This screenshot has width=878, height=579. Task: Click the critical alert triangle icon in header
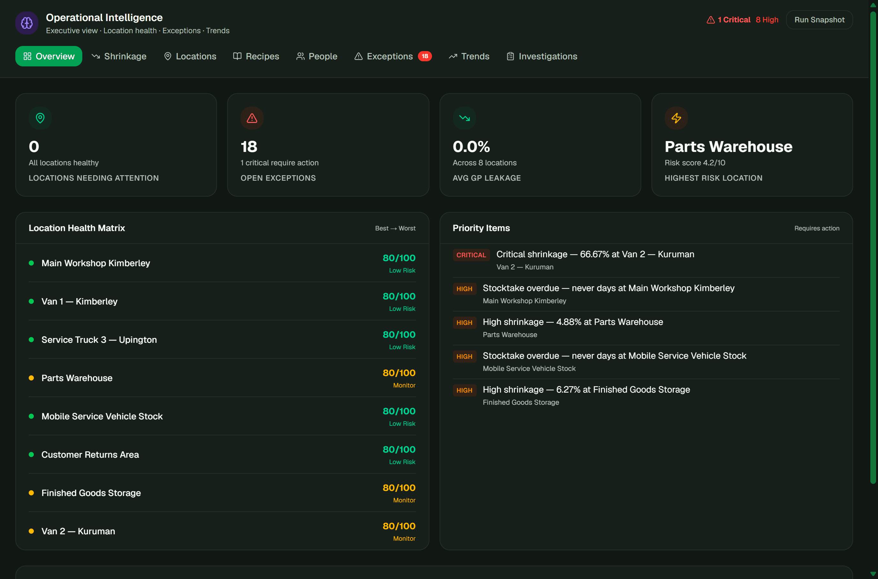tap(711, 20)
